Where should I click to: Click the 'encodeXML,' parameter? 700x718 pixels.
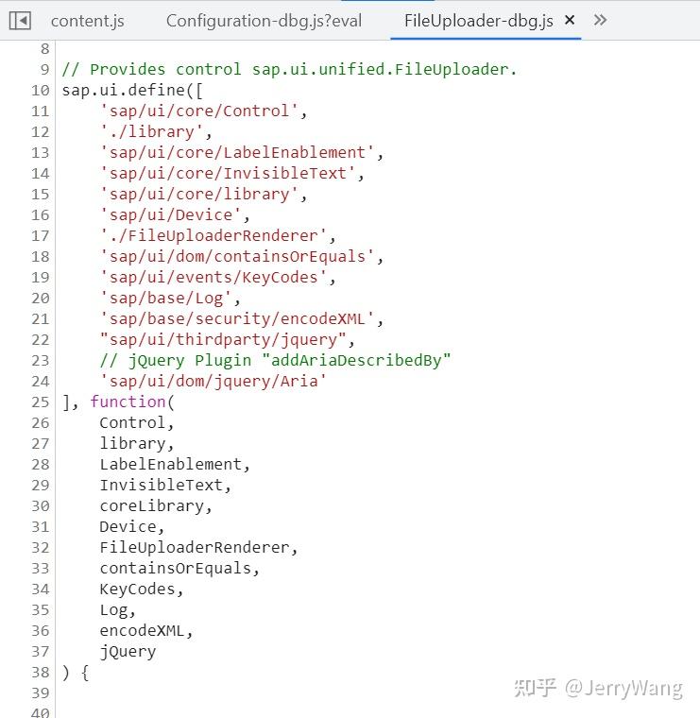146,631
